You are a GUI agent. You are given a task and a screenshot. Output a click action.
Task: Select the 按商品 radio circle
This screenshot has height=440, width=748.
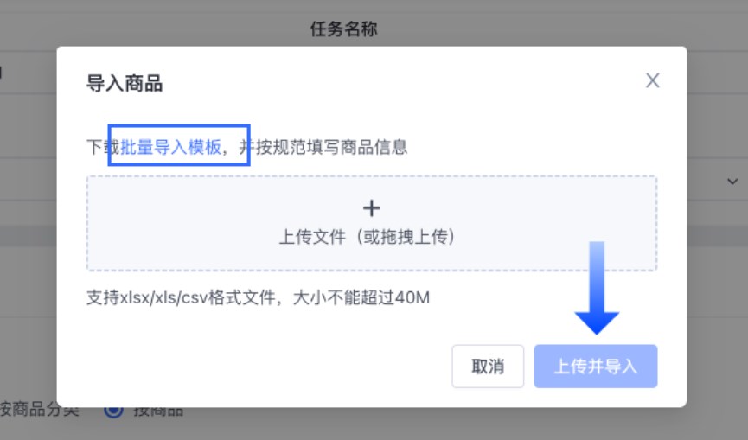[113, 410]
